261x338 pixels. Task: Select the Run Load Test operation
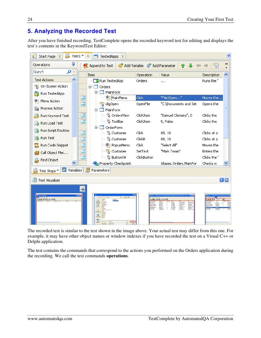(49, 123)
